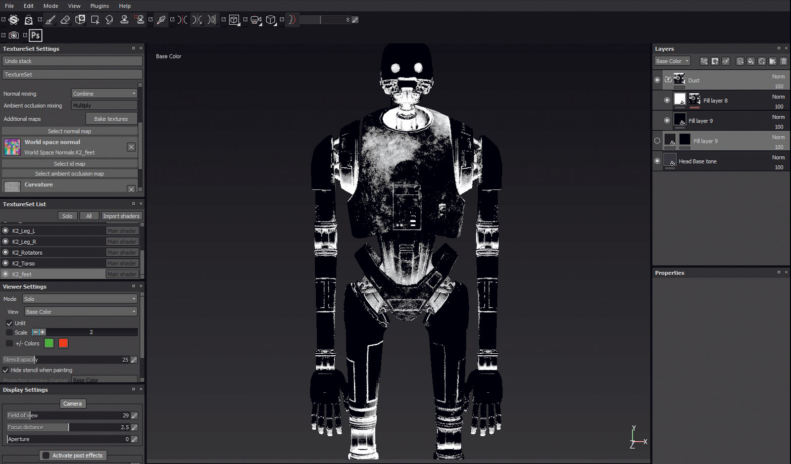Open the Substance Source bag icon
Screen dimensions: 791x464
click(x=29, y=20)
